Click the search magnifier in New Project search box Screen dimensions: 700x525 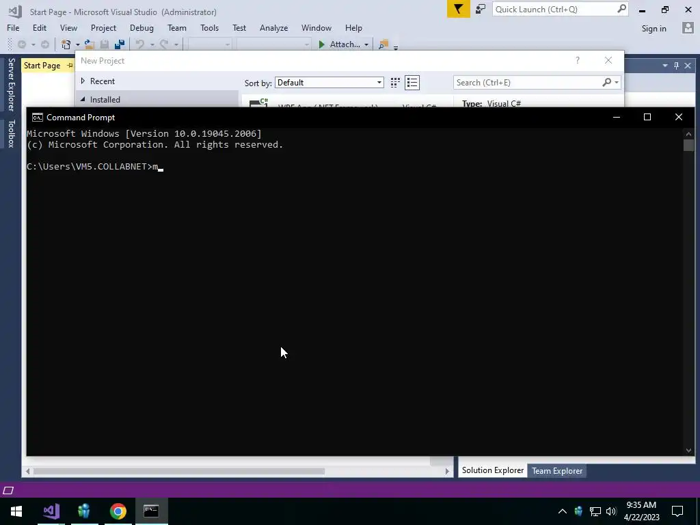point(606,82)
